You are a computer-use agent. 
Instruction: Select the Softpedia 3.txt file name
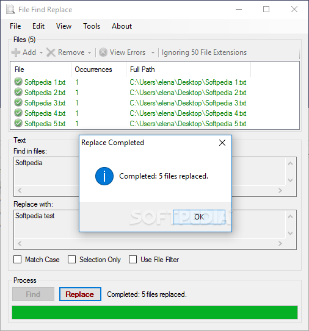click(x=45, y=103)
